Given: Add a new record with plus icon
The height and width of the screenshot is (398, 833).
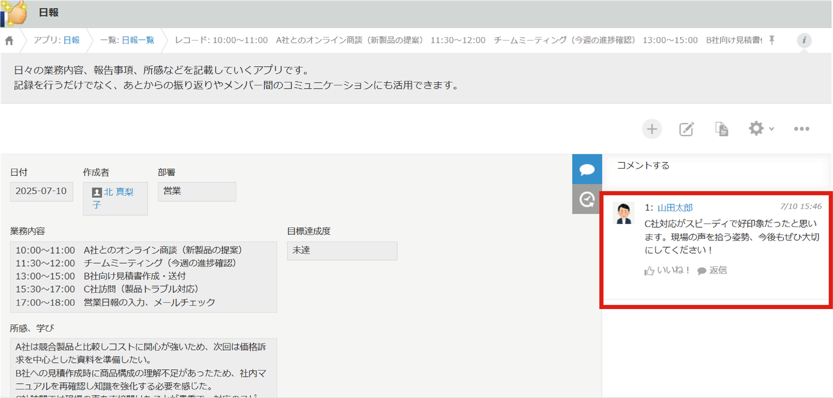Looking at the screenshot, I should click(x=651, y=129).
